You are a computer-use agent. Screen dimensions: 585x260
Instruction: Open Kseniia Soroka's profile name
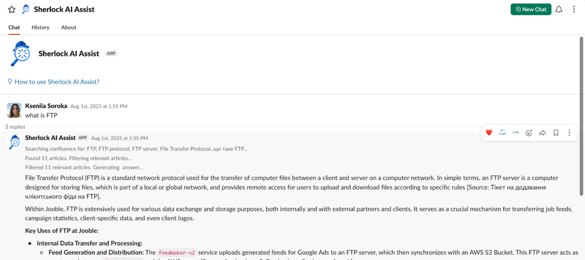pyautogui.click(x=46, y=106)
